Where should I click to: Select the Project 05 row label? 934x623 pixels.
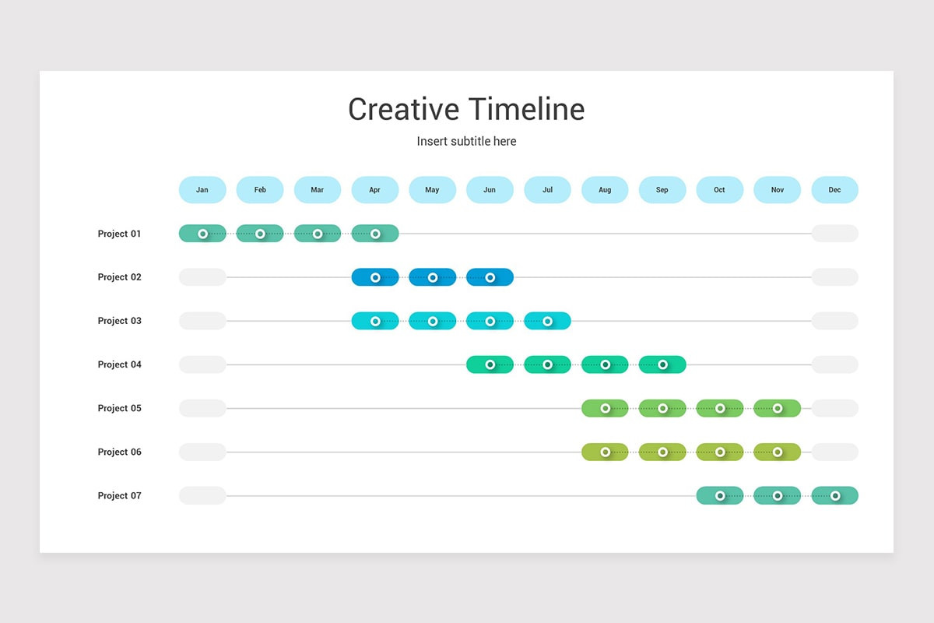point(120,408)
